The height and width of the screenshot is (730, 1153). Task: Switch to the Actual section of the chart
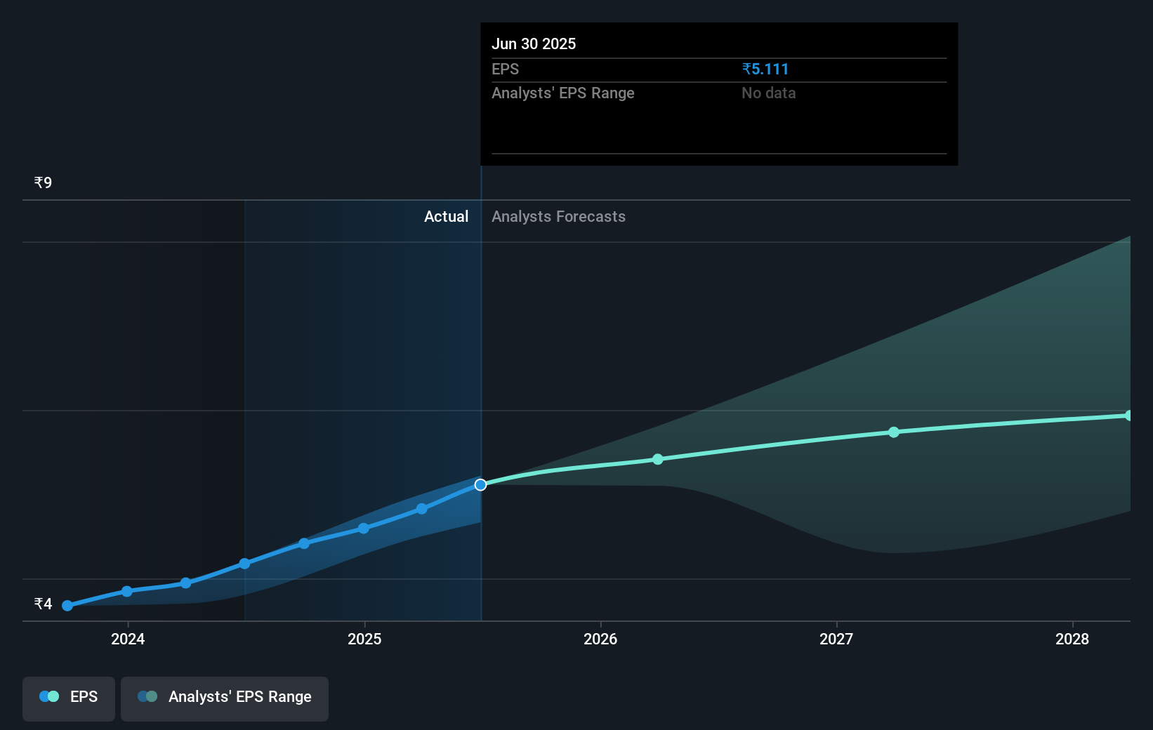coord(447,216)
